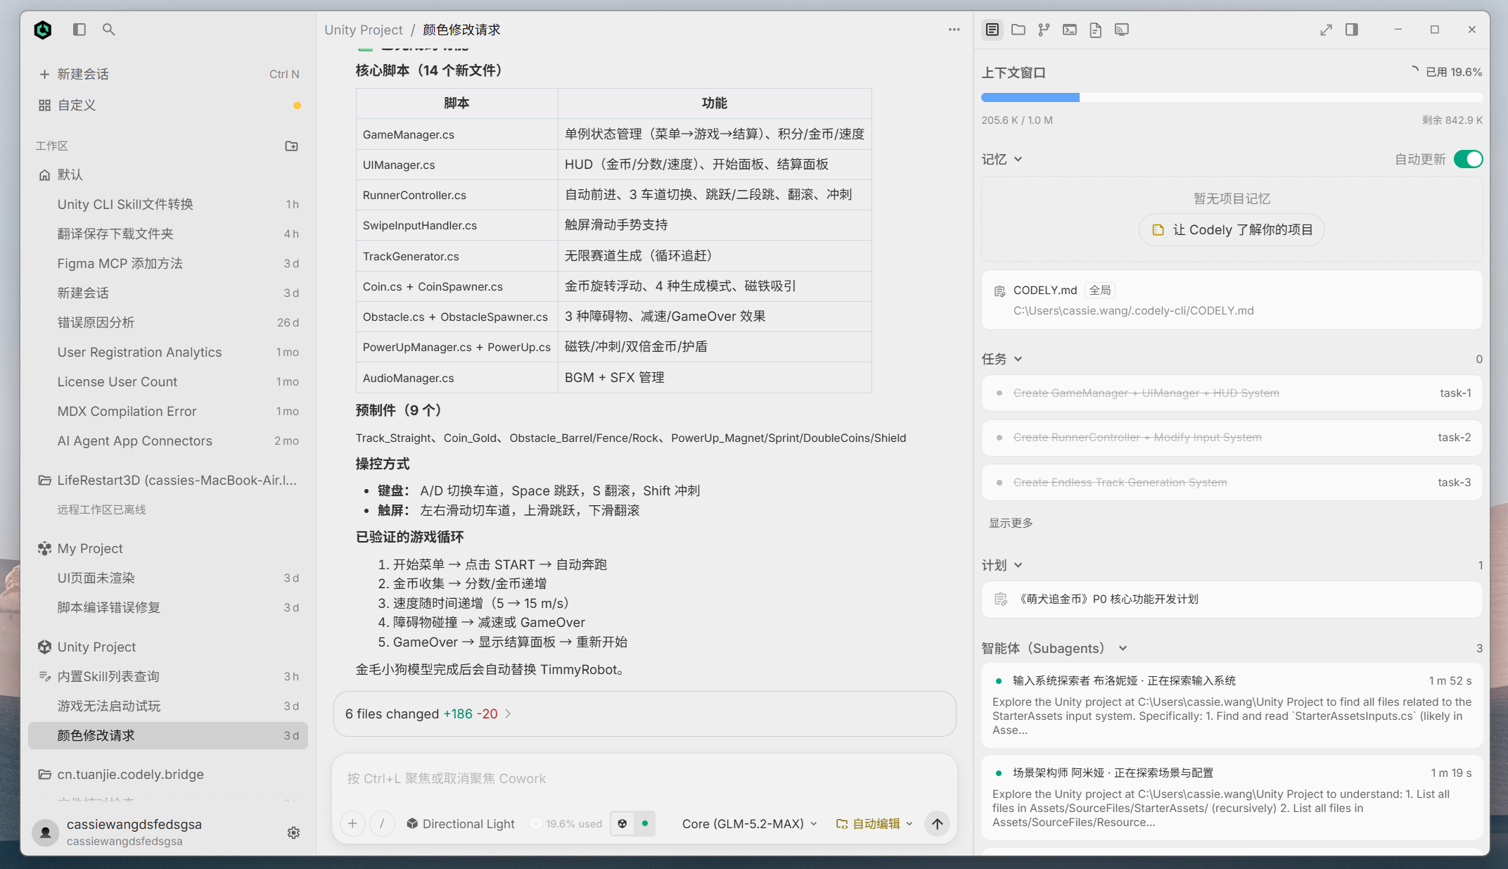Click the 19.6% used context indicator
The width and height of the screenshot is (1508, 869).
click(x=567, y=823)
